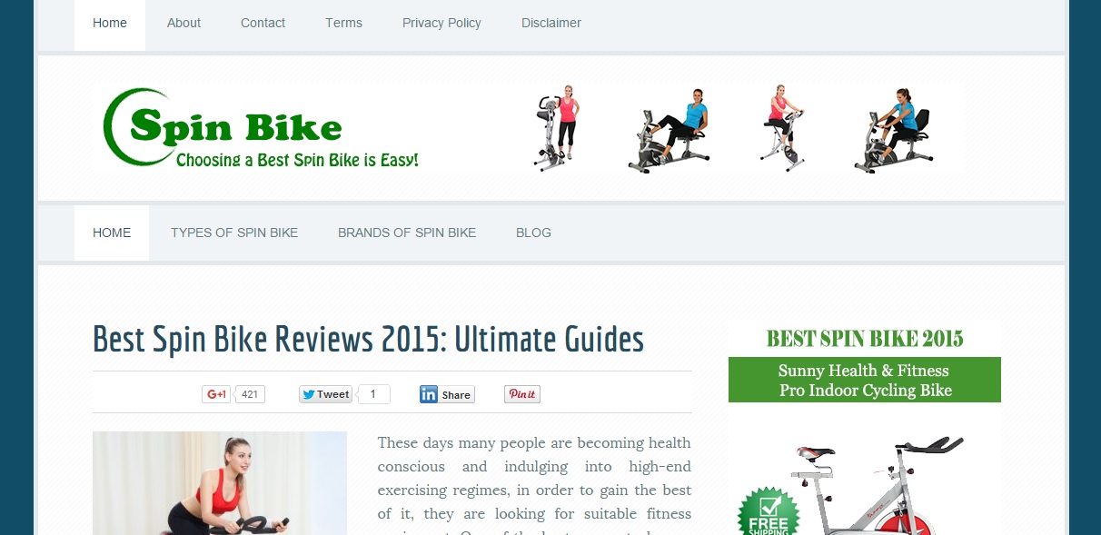The image size is (1101, 535).
Task: Open the Best Spin Bike Reviews 2015 headline
Action: pos(368,340)
